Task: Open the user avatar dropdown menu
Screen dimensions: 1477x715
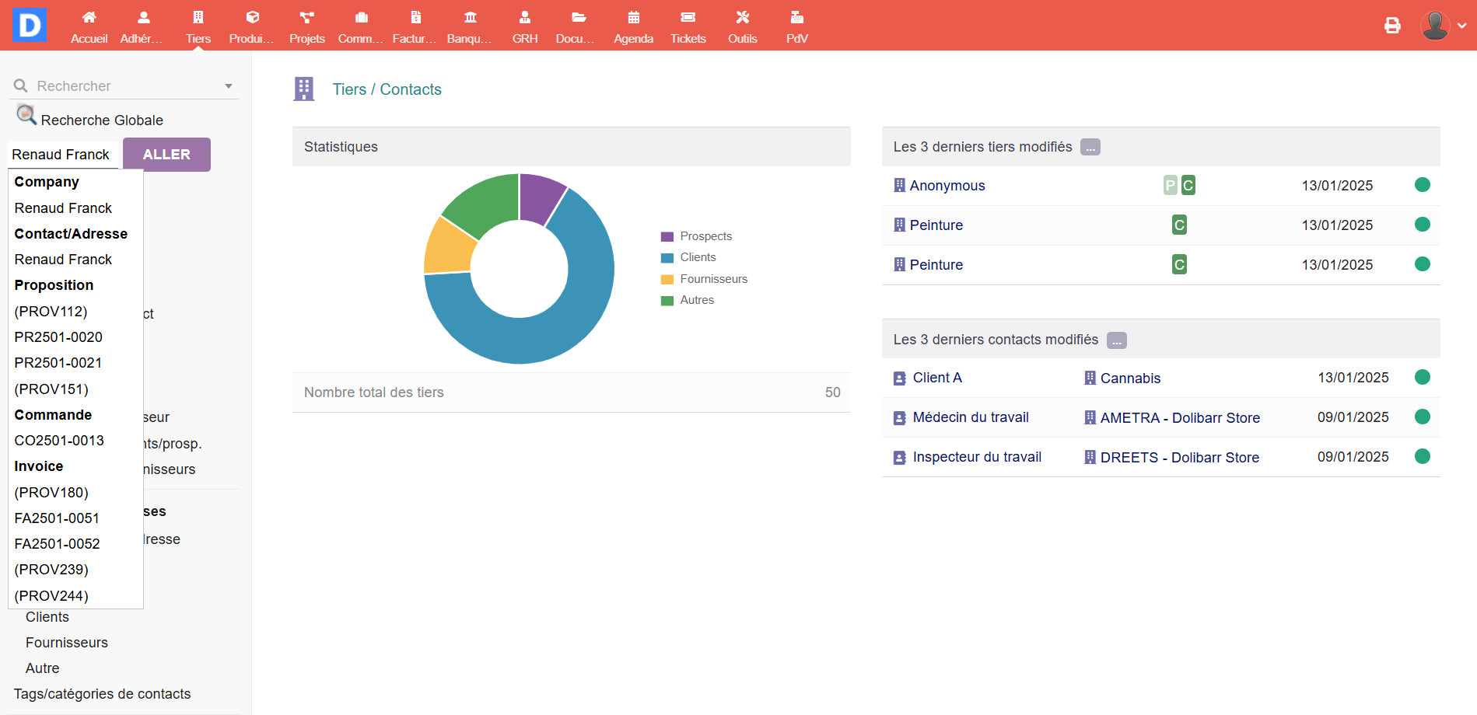Action: tap(1443, 26)
